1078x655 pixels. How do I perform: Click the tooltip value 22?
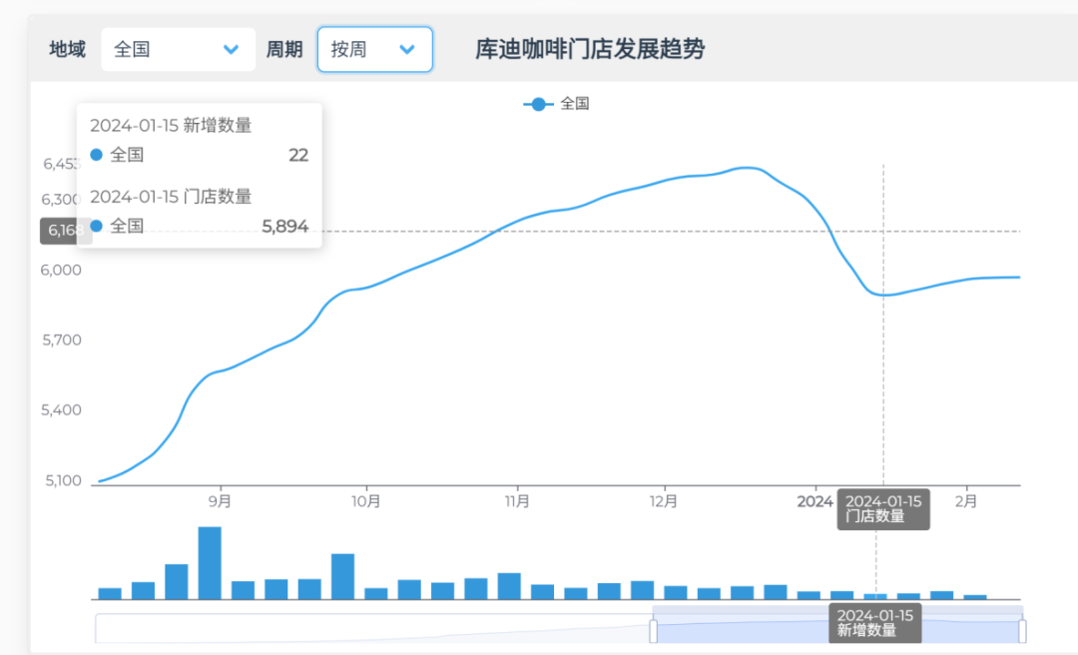pyautogui.click(x=298, y=155)
